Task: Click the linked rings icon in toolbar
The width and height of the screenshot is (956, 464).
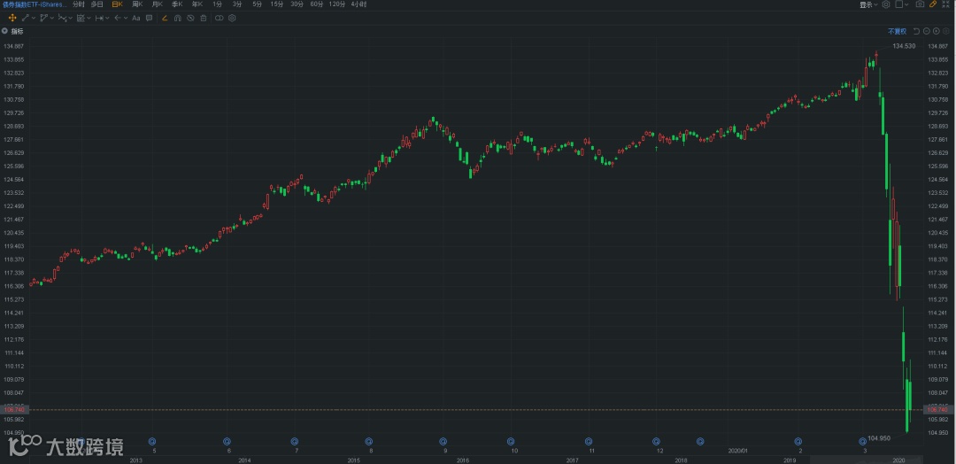Action: pos(219,18)
